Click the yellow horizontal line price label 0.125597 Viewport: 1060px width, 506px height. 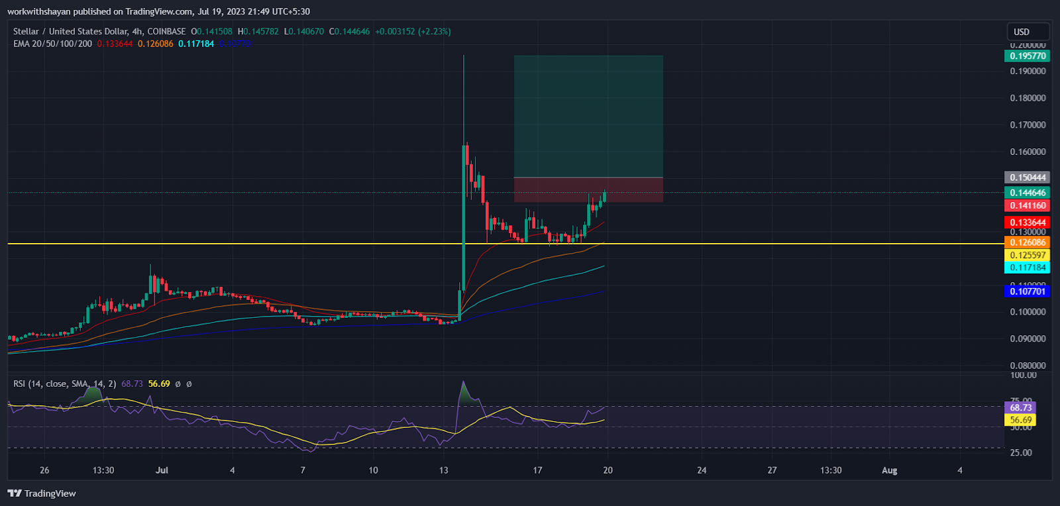tap(1027, 255)
